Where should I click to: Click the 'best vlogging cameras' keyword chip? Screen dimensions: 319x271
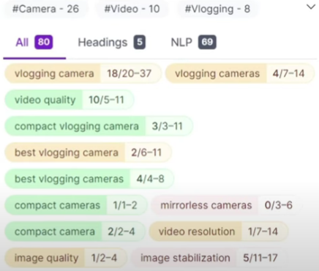(89, 179)
